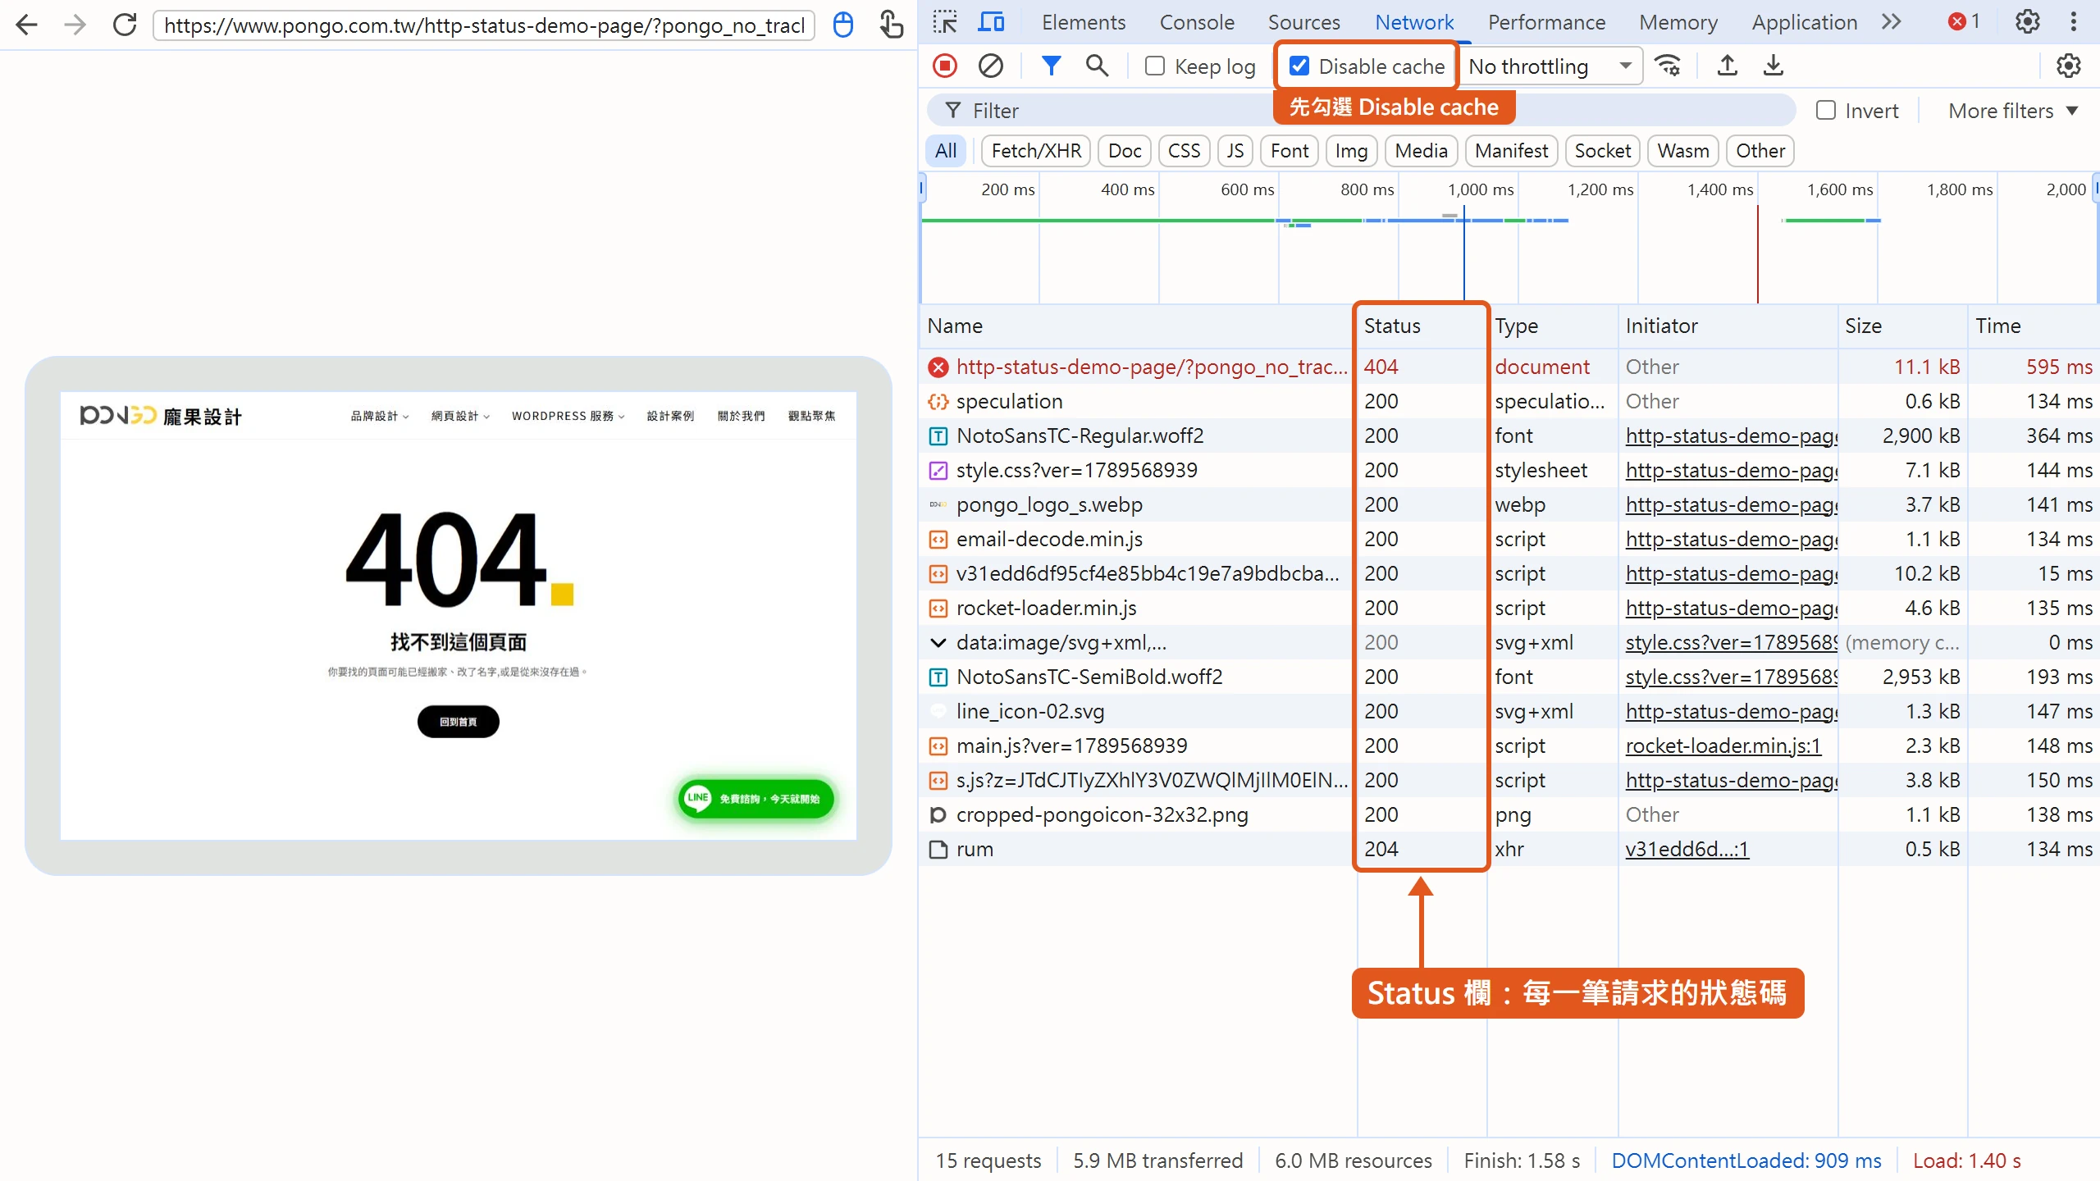Click the blue filter funnel icon
The image size is (2100, 1181).
pyautogui.click(x=1051, y=66)
